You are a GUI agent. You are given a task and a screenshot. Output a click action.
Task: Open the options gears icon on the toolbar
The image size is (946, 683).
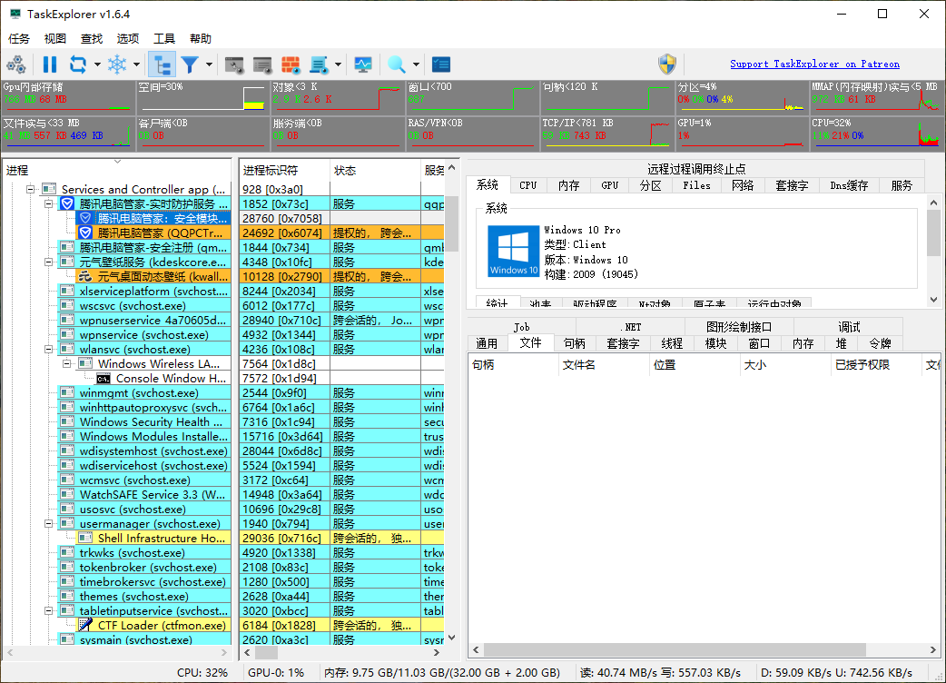(x=16, y=64)
